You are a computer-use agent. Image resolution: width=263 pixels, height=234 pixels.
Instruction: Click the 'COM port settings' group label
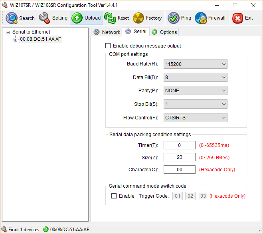pos(129,54)
